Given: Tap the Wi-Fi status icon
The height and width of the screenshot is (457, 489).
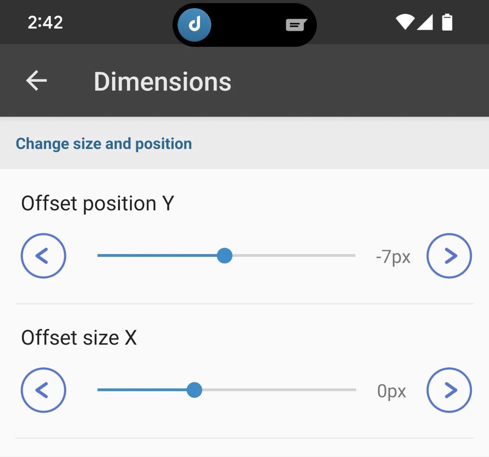Looking at the screenshot, I should pos(405,22).
